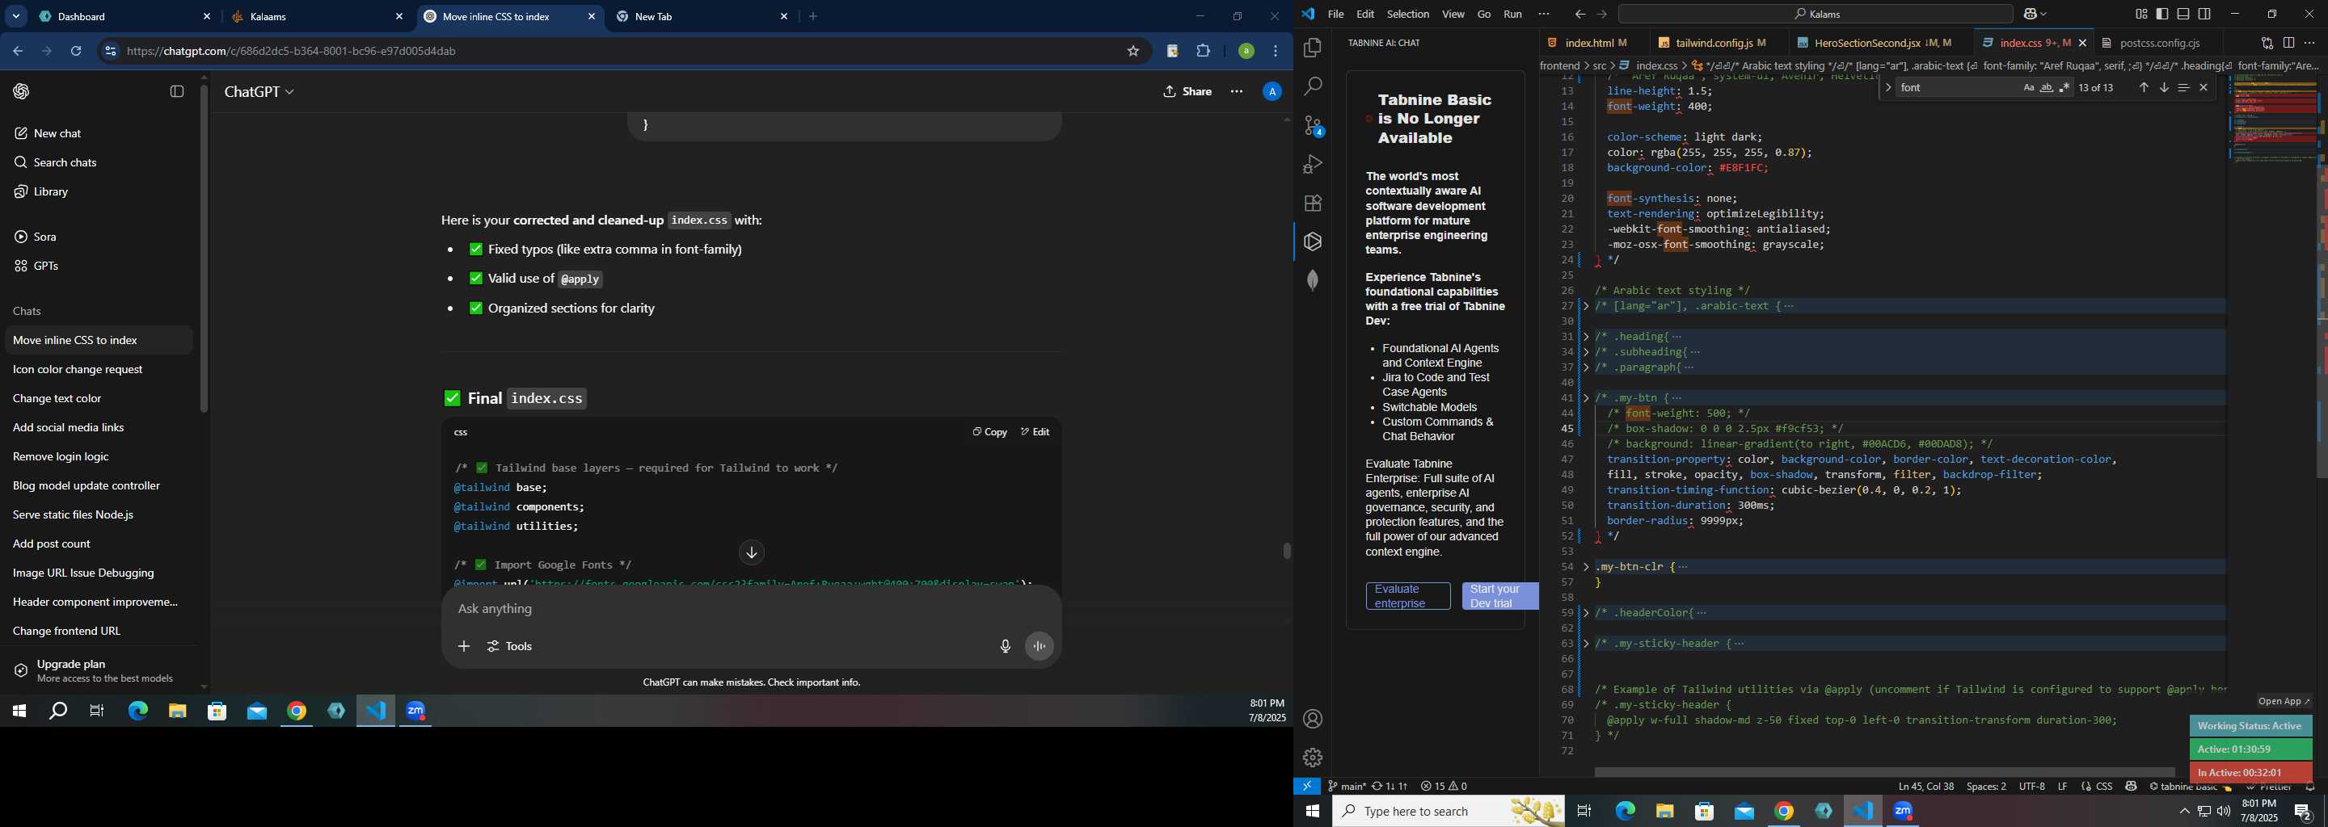Open the Search view in VS Code activity bar
The image size is (2328, 827).
tap(1312, 86)
